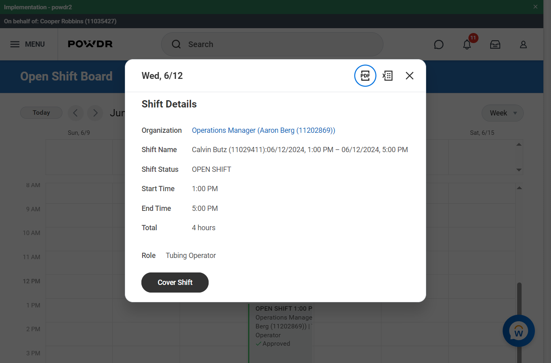
Task: Open the user profile icon
Action: pos(523,44)
